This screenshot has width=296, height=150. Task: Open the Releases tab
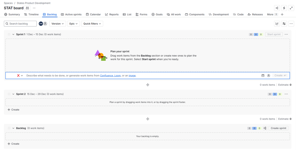255,14
